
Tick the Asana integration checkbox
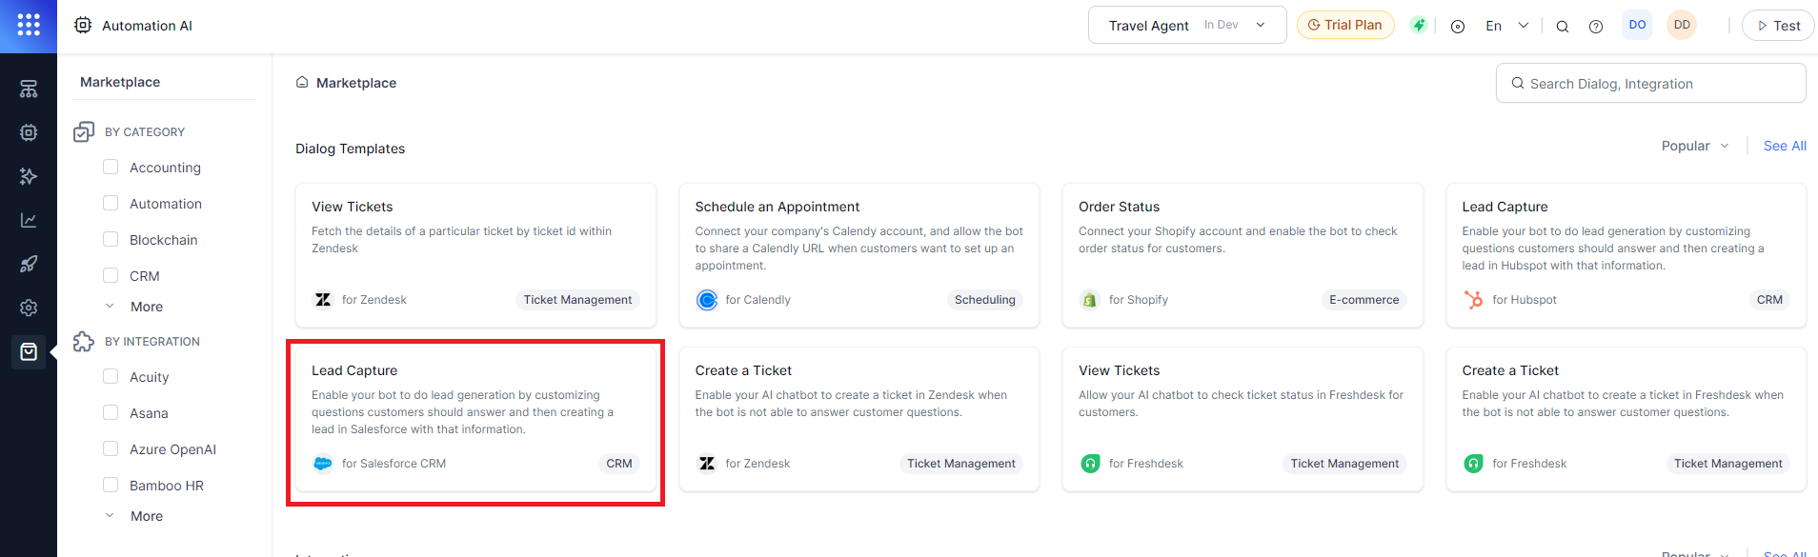111,413
